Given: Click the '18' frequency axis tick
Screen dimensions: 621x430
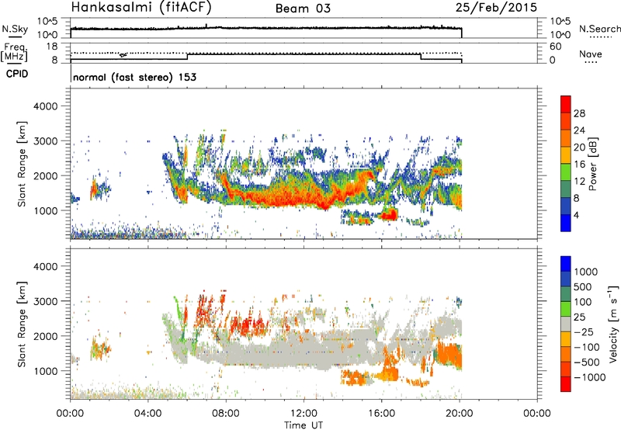Looking at the screenshot, I should (52, 47).
